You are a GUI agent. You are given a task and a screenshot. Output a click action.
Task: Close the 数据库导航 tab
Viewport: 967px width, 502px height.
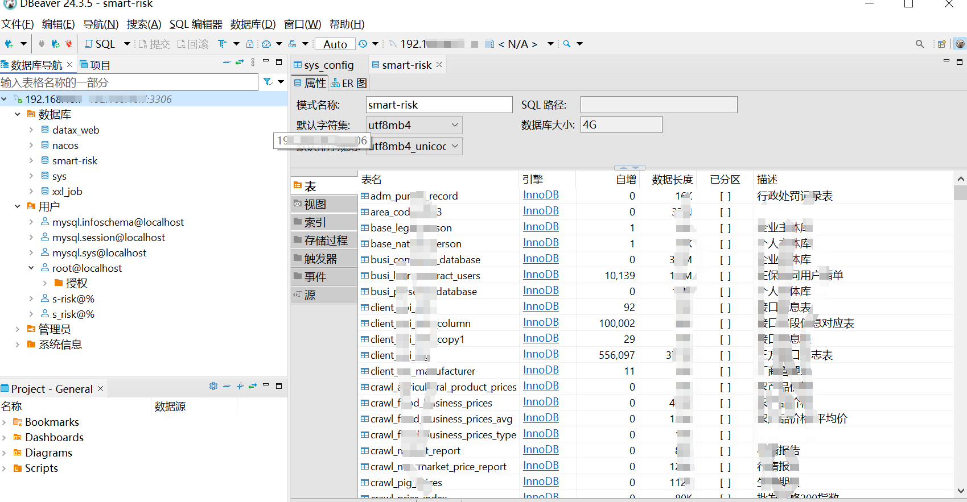[70, 65]
